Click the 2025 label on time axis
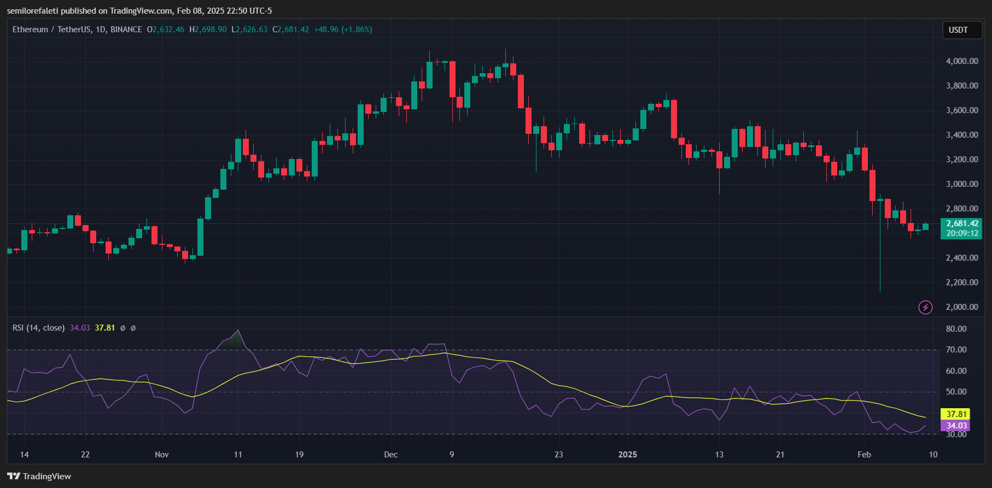Viewport: 992px width, 488px height. (628, 455)
